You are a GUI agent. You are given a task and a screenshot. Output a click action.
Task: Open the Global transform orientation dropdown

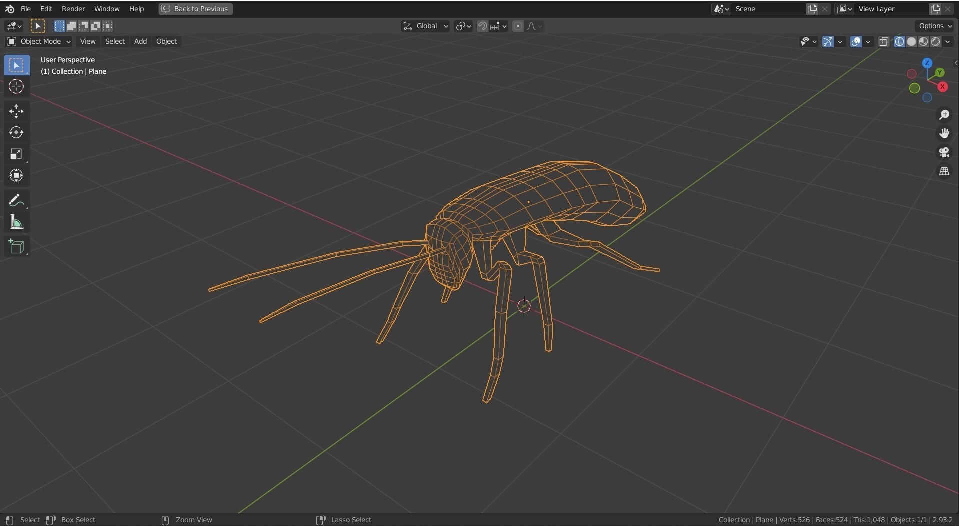[426, 26]
